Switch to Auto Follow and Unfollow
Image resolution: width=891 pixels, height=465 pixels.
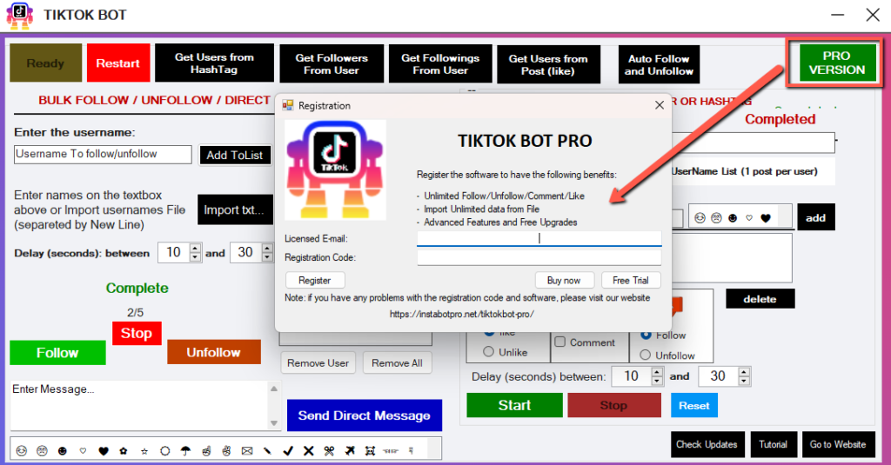659,64
